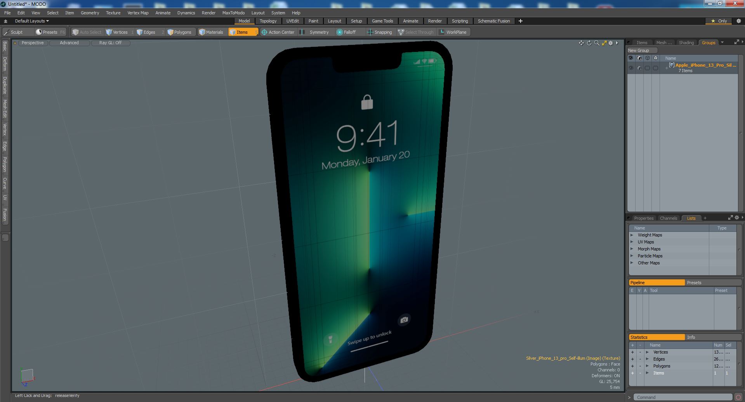The height and width of the screenshot is (402, 745).
Task: Open the Deform vertical toolbox tab
Action: point(5,64)
